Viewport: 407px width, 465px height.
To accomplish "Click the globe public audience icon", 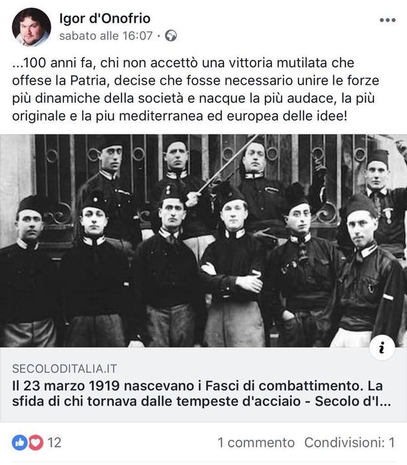I will coord(171,36).
